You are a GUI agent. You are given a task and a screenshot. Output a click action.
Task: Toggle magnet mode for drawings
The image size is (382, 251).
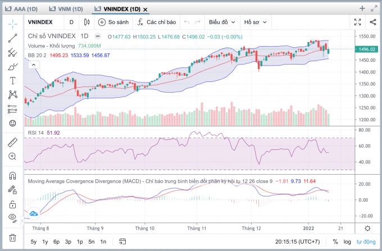point(13,176)
